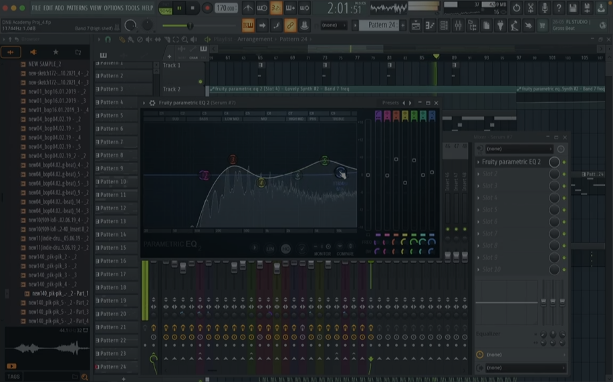Toggle the loop recording icon

click(304, 8)
